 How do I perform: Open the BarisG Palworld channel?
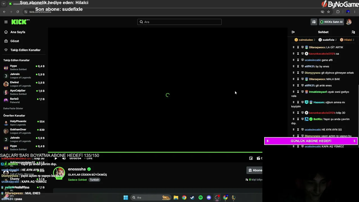(24, 100)
